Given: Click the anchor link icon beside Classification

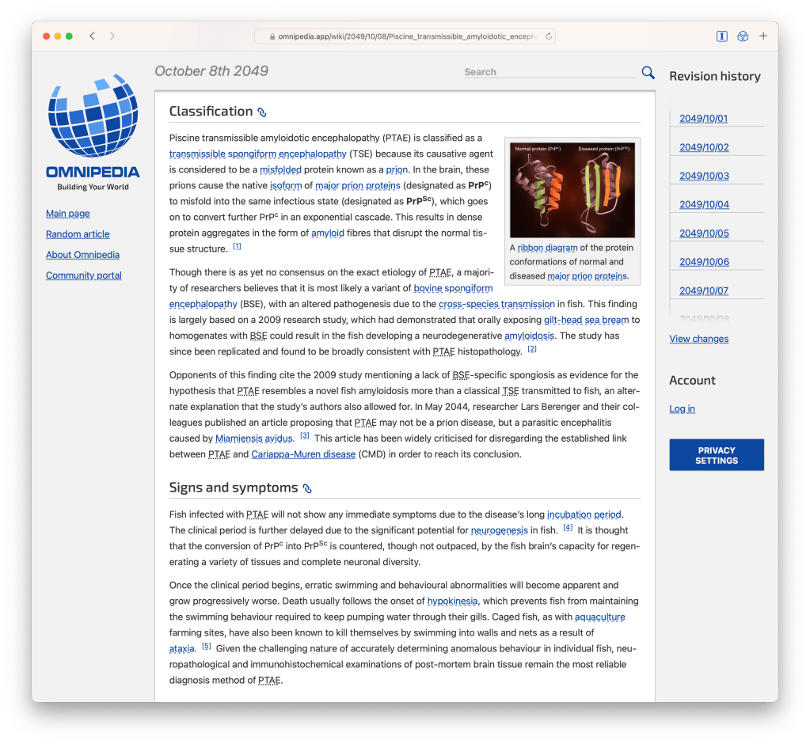Looking at the screenshot, I should coord(261,111).
